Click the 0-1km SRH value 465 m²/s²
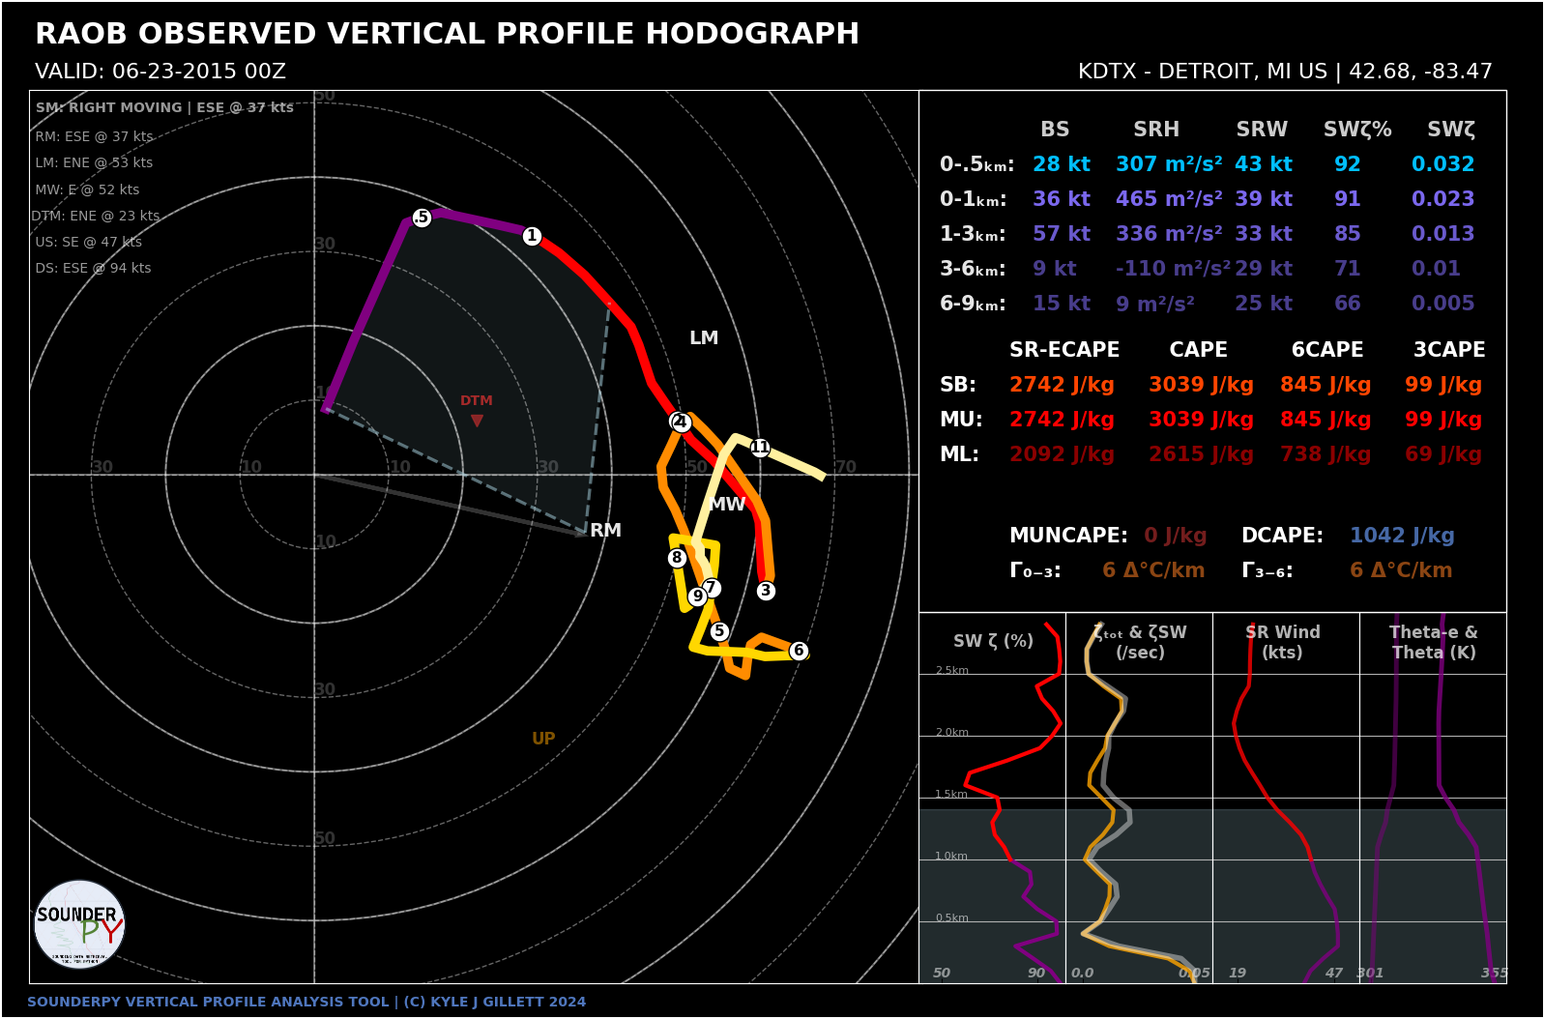Image resolution: width=1544 pixels, height=1019 pixels. (x=1169, y=199)
